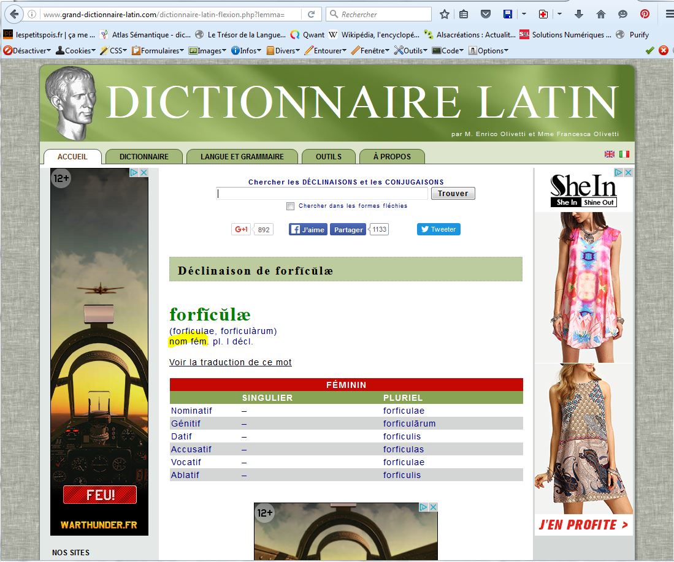Open the Pocket icon in the toolbar
Image resolution: width=674 pixels, height=562 pixels.
click(x=485, y=14)
